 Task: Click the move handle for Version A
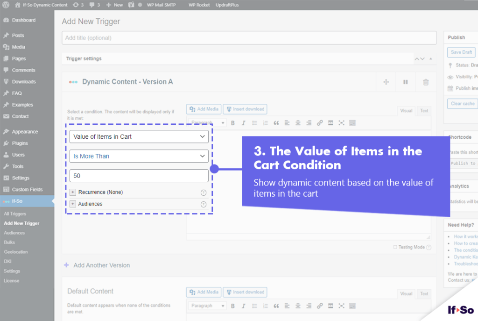pos(386,82)
